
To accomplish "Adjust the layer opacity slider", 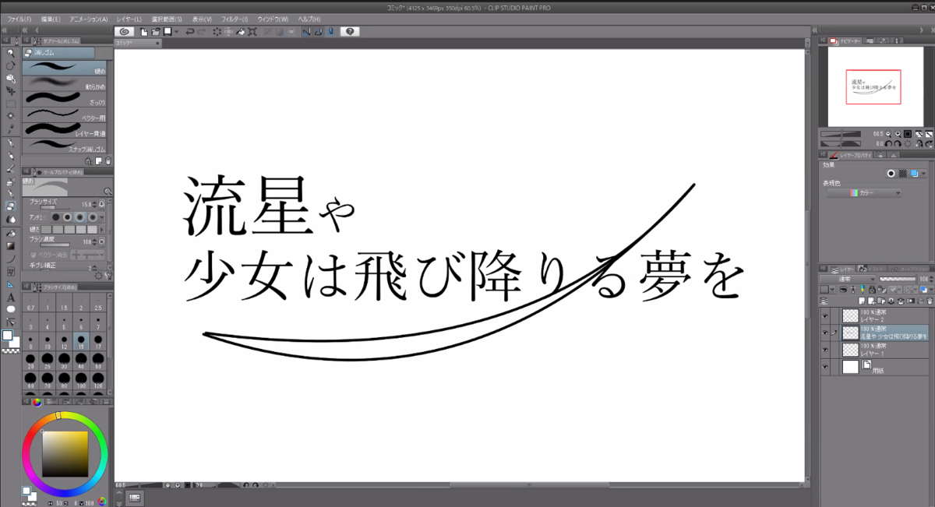I will click(x=898, y=279).
